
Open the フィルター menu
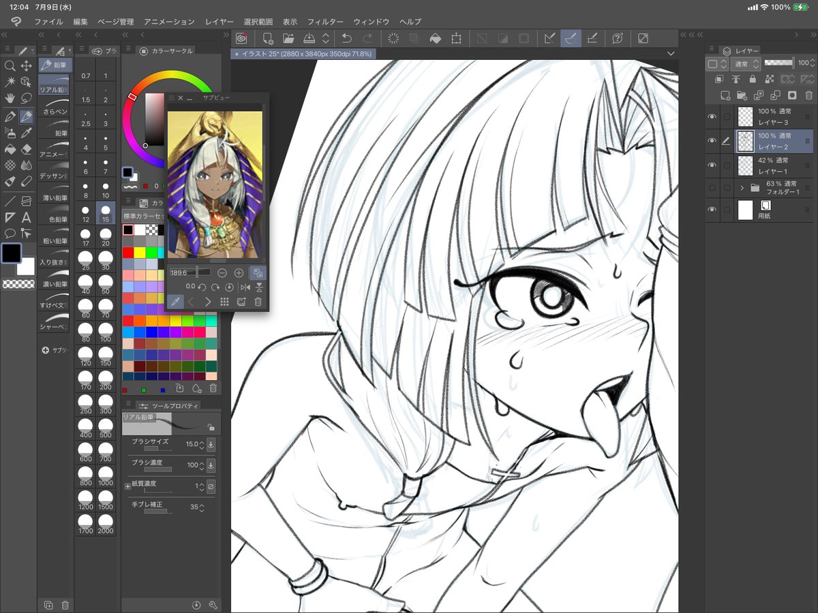(x=325, y=22)
